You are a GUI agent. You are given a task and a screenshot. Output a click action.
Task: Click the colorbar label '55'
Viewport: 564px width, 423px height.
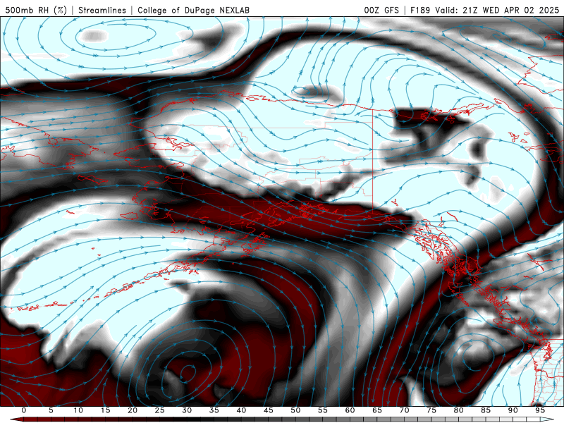[323, 410]
